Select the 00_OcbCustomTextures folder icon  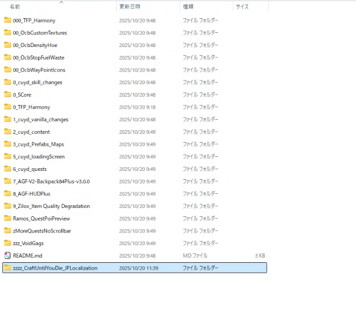pyautogui.click(x=7, y=33)
